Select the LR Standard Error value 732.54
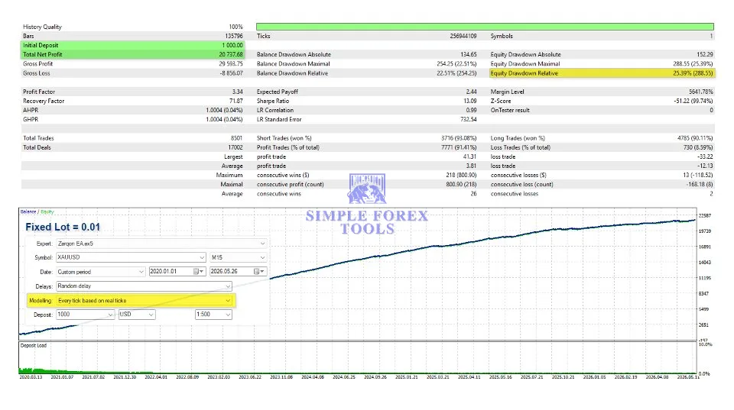 pyautogui.click(x=469, y=120)
